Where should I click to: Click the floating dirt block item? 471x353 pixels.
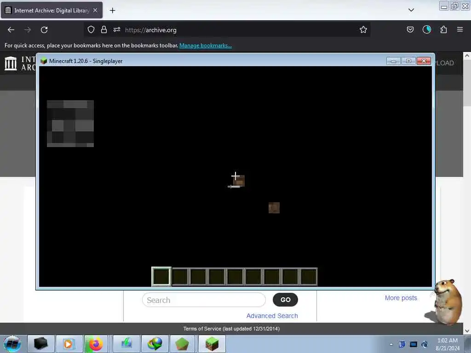(274, 208)
